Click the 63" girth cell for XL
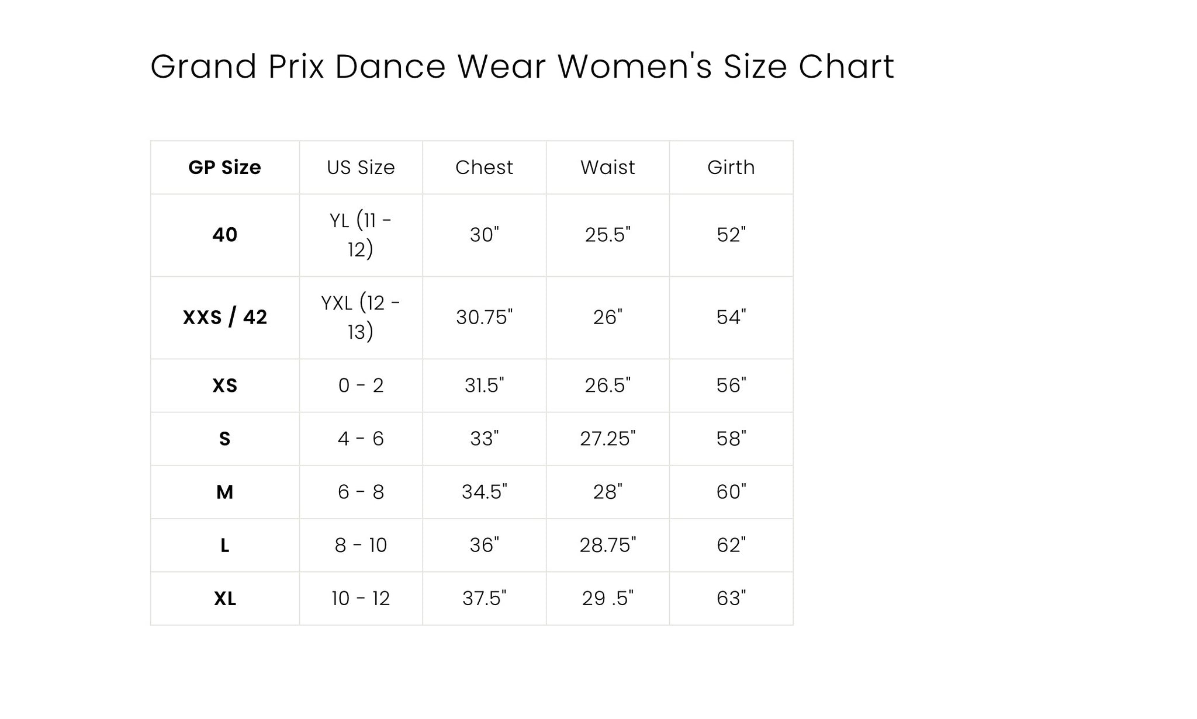1197x719 pixels. (731, 599)
